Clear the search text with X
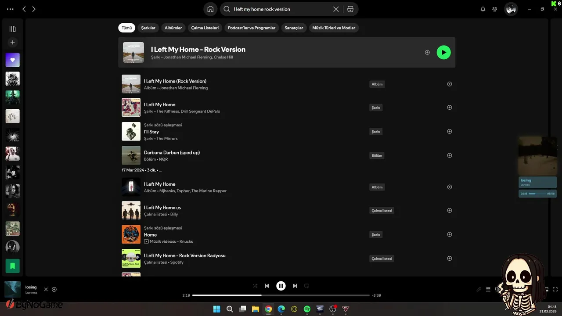This screenshot has width=562, height=316. (x=336, y=9)
